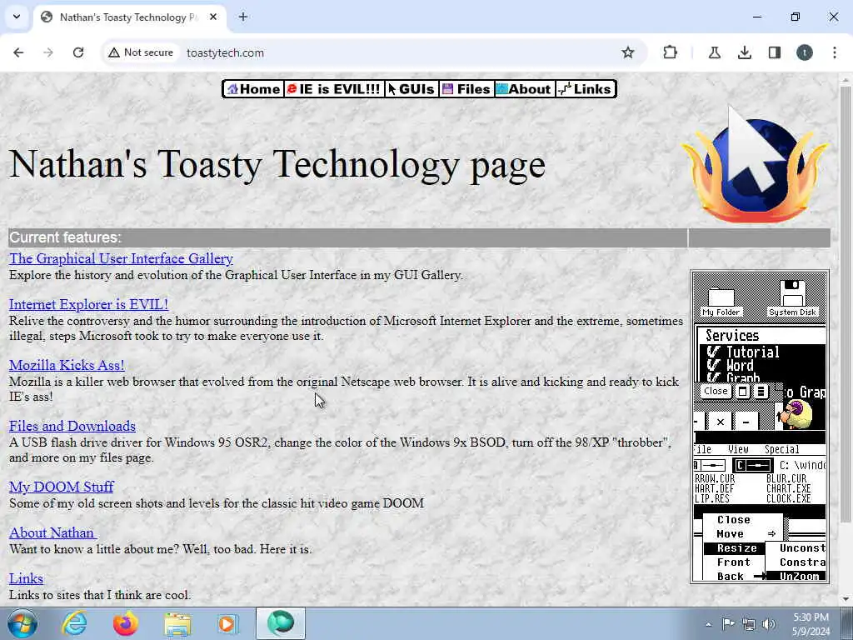
Task: Open the GUIs navigation button
Action: pos(412,89)
